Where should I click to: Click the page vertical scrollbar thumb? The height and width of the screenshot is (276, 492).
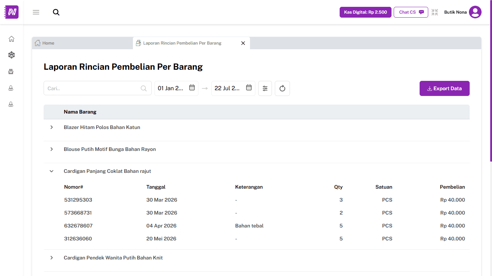click(490, 81)
